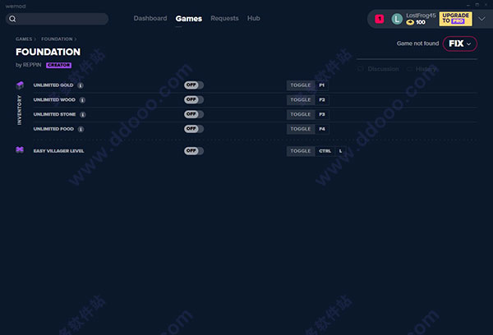Open the FIX dropdown button
This screenshot has width=493, height=335.
(459, 44)
